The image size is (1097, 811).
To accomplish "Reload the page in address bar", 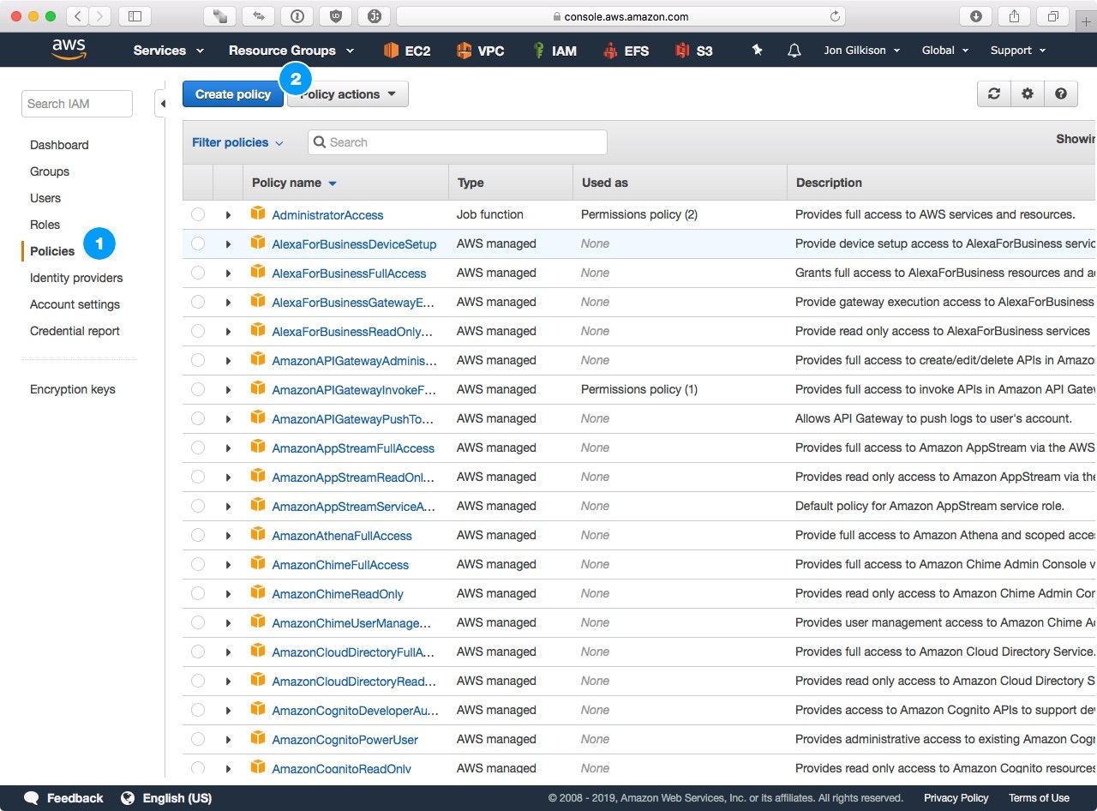I will [x=835, y=16].
